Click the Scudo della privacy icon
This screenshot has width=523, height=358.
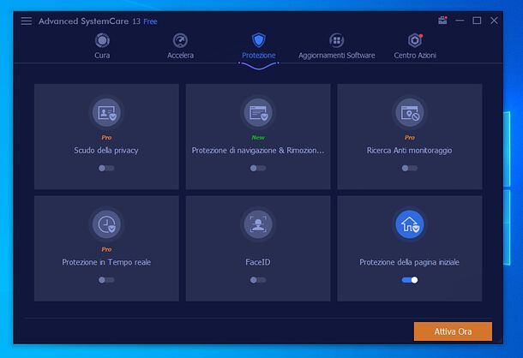click(x=106, y=113)
